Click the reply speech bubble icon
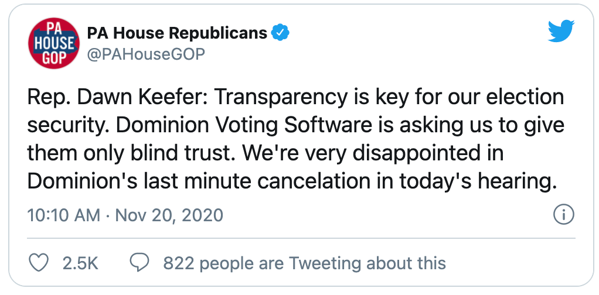599x295 pixels. pyautogui.click(x=140, y=263)
